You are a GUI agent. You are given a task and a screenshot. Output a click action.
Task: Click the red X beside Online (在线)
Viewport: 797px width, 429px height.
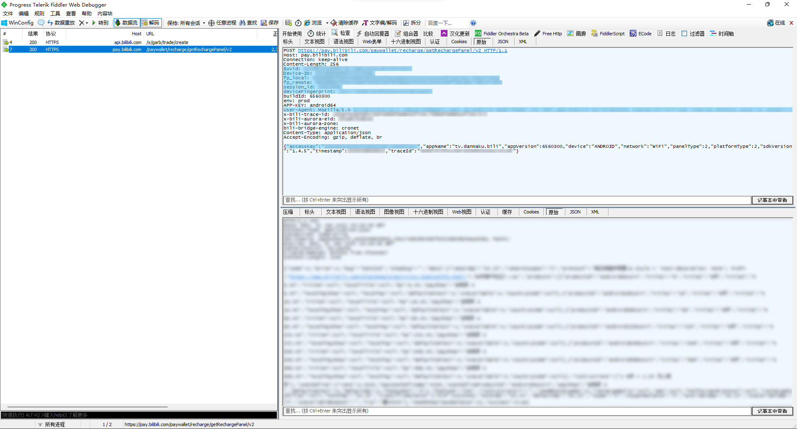(791, 23)
